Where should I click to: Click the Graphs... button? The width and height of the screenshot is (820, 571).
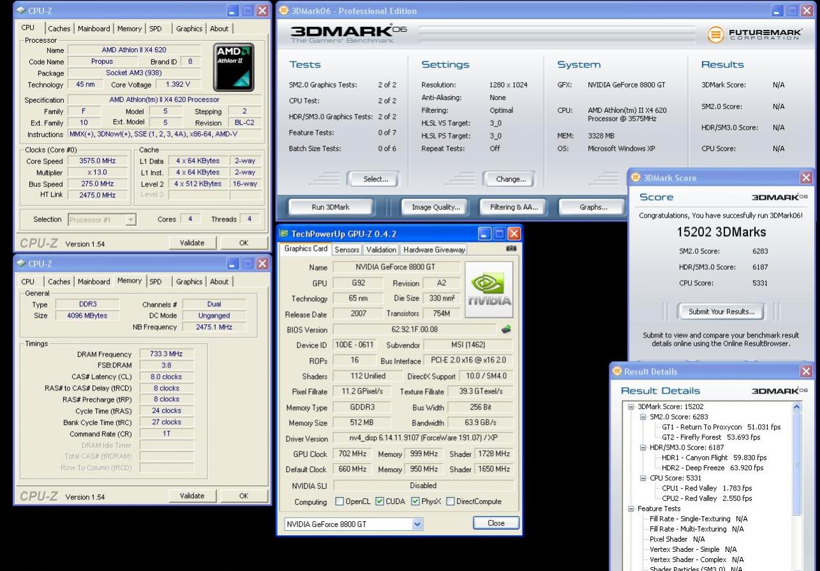pyautogui.click(x=593, y=207)
